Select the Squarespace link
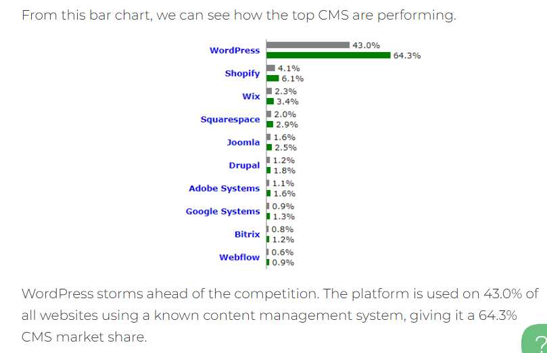 click(230, 120)
